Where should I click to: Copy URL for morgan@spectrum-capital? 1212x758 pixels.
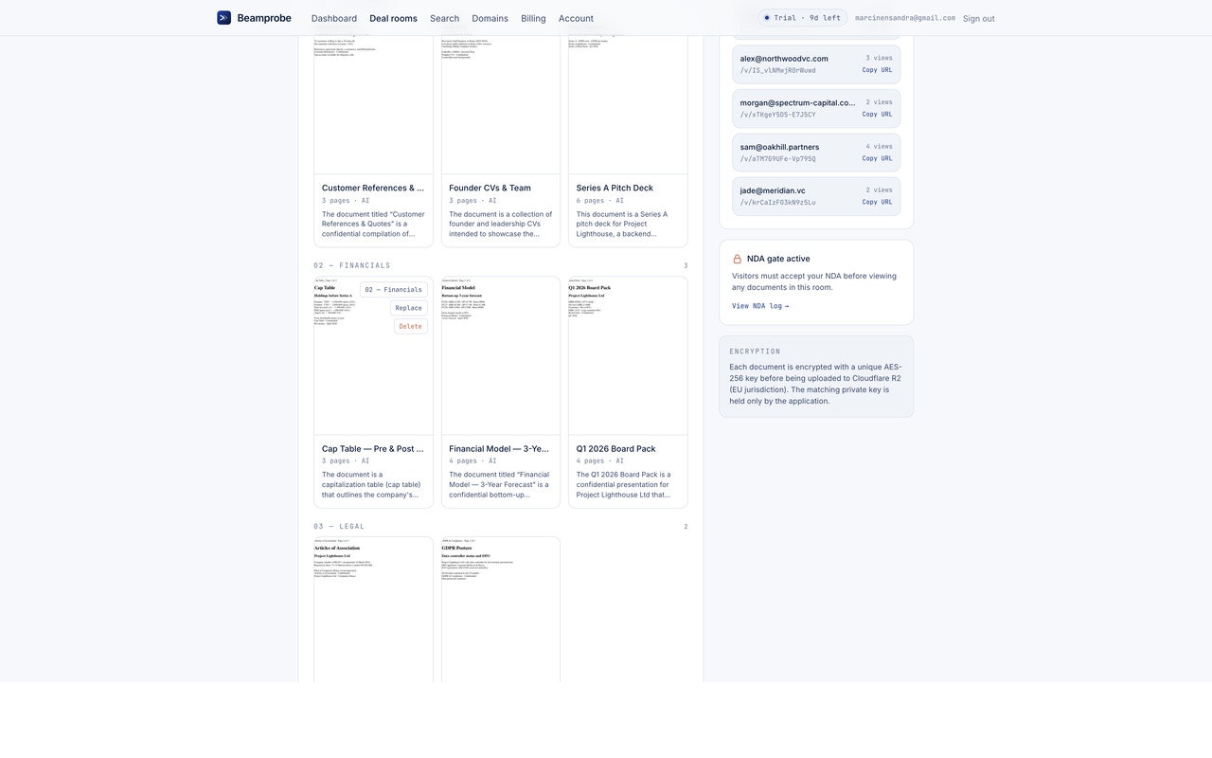877,115
